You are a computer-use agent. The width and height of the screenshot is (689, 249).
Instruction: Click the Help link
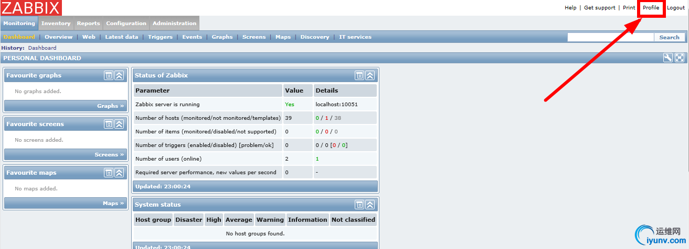click(x=570, y=8)
